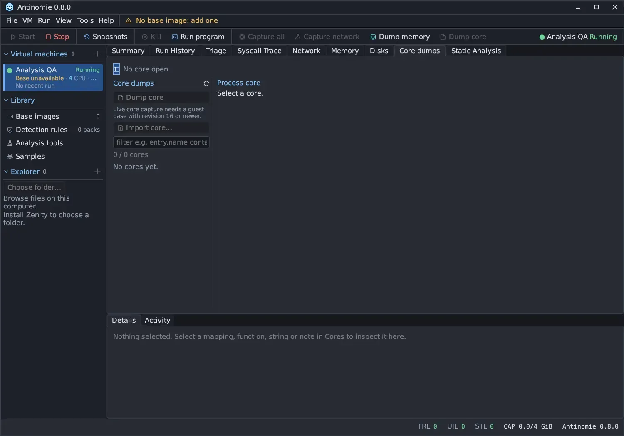The width and height of the screenshot is (624, 436).
Task: Click the Antinomie app logo icon
Action: tap(9, 7)
